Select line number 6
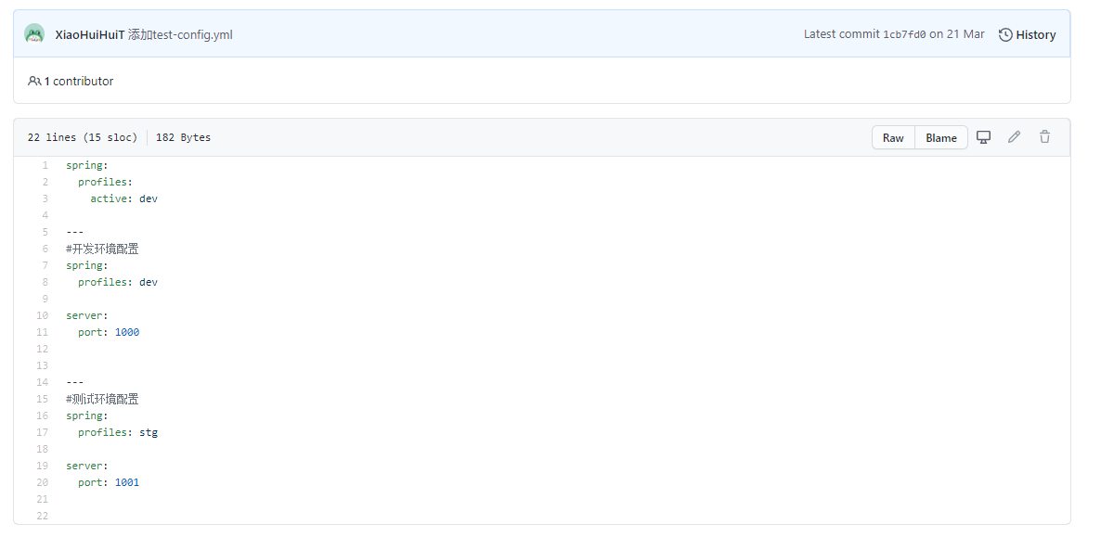This screenshot has width=1101, height=537. tap(45, 249)
